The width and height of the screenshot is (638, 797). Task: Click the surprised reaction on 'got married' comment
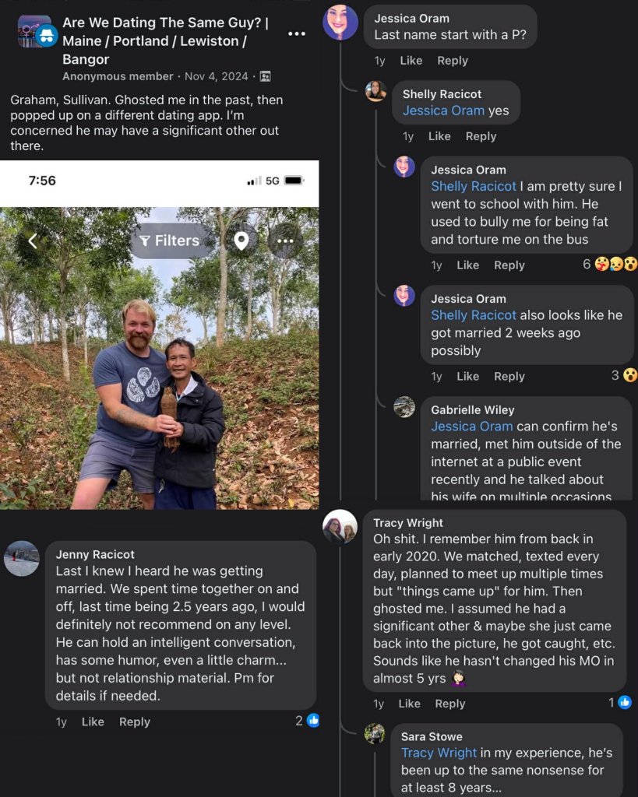[630, 376]
